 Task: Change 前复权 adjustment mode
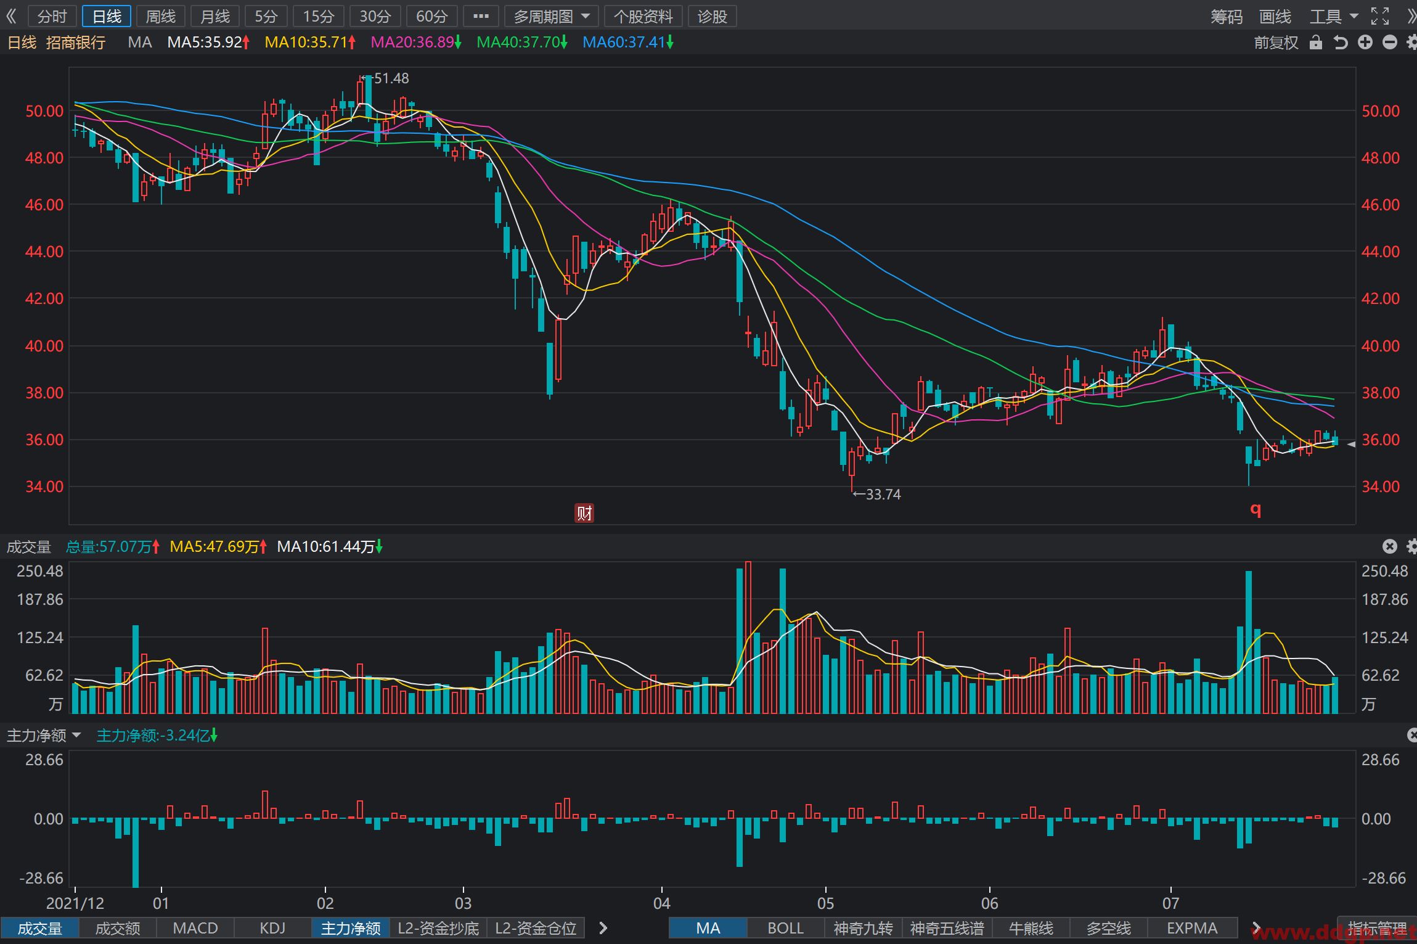(x=1276, y=42)
